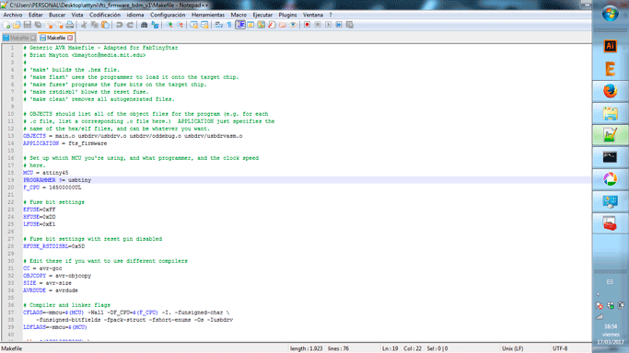The image size is (629, 353).
Task: Open the Configuración menu
Action: pyautogui.click(x=168, y=15)
